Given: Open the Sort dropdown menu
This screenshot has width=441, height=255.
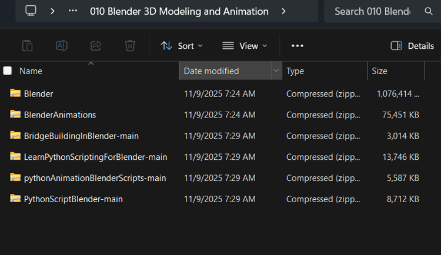Looking at the screenshot, I should (x=182, y=46).
